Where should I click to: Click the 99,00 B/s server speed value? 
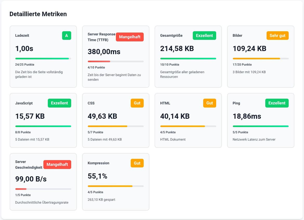click(31, 179)
